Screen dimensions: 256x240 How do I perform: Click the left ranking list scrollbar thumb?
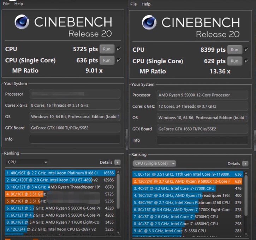[x=118, y=192]
